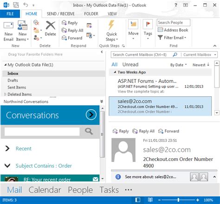Click Send/Receive All Folders quick access icon
The image size is (220, 204).
pyautogui.click(x=16, y=5)
